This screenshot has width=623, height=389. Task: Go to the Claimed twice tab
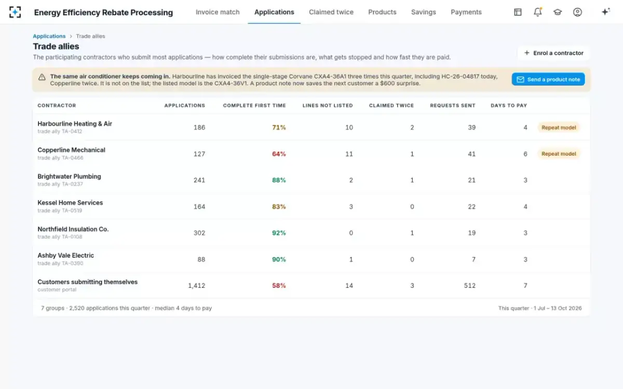[331, 12]
